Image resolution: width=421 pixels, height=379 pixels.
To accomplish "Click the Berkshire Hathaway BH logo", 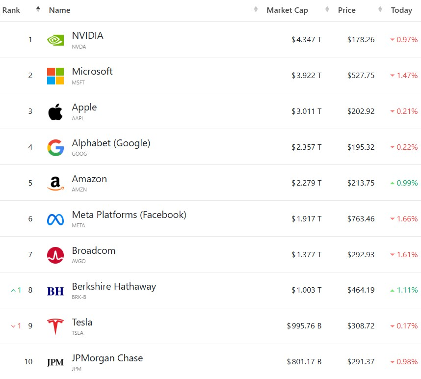I will click(55, 291).
